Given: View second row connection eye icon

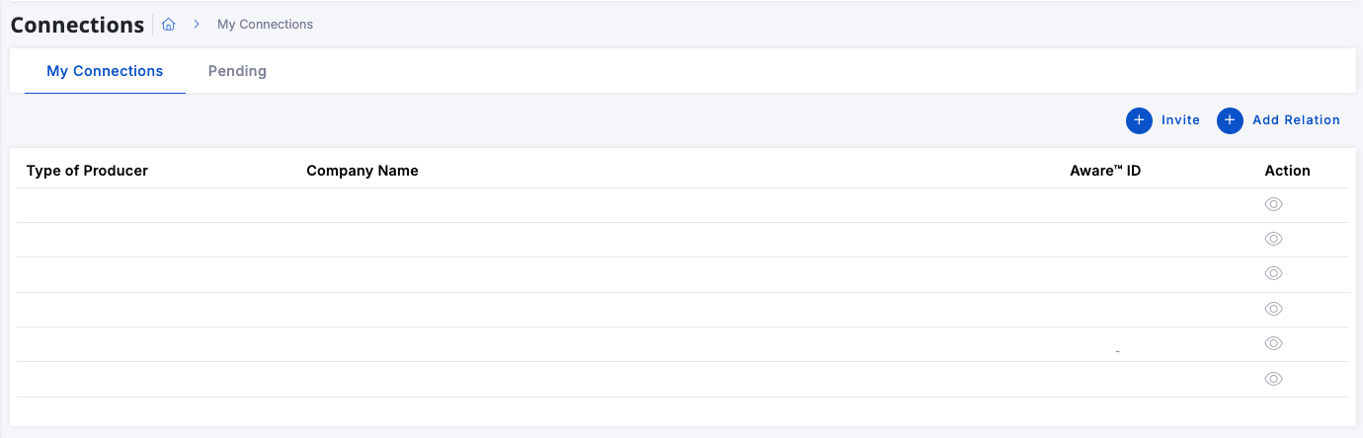Looking at the screenshot, I should [x=1273, y=239].
